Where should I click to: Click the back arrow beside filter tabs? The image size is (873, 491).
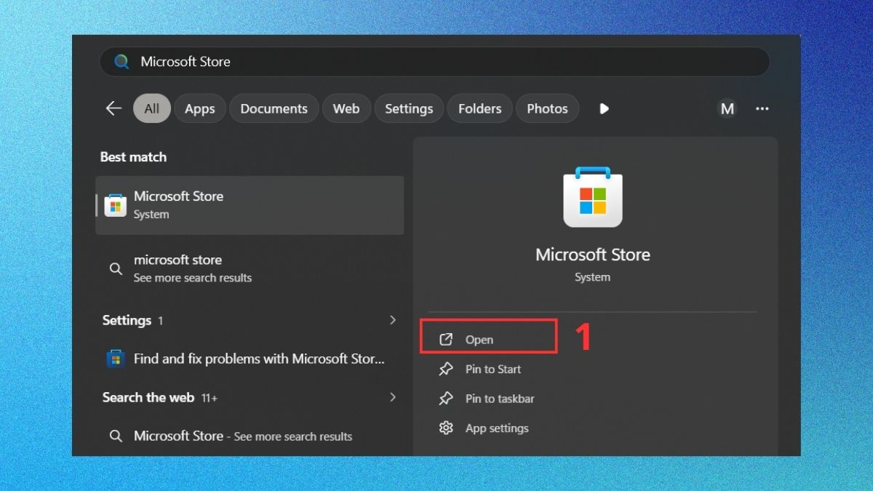113,108
